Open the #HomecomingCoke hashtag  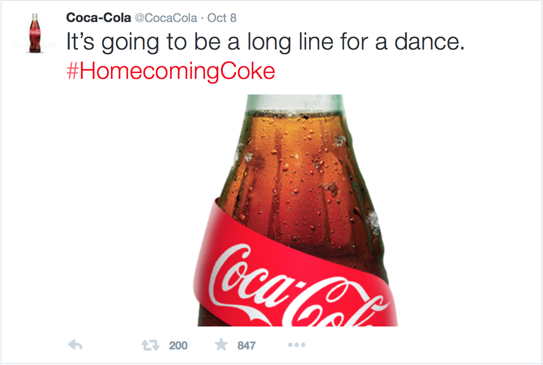pyautogui.click(x=171, y=72)
